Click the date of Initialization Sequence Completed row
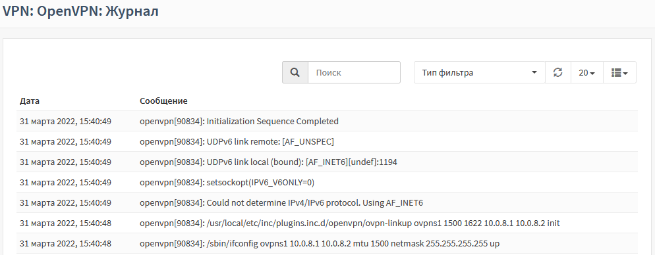Image resolution: width=655 pixels, height=255 pixels. (66, 121)
